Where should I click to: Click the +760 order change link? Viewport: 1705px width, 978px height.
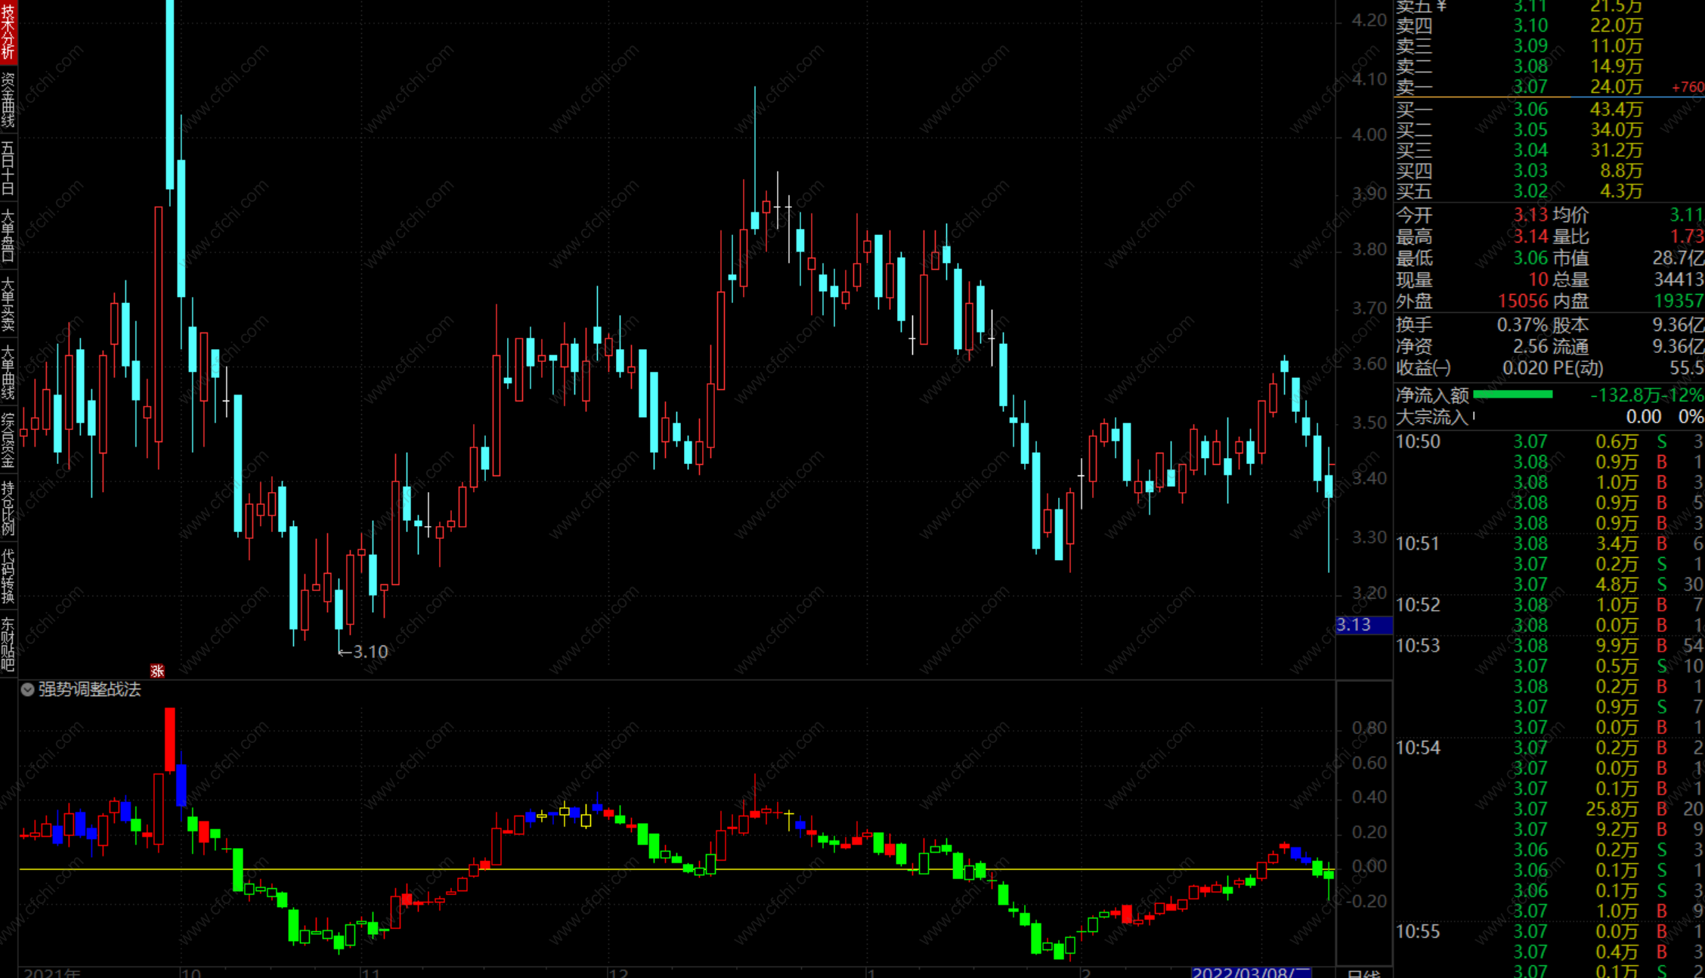[x=1688, y=87]
